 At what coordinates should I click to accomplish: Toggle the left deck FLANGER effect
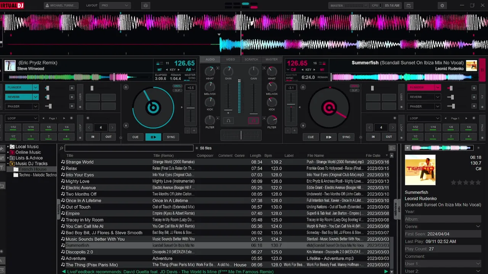pyautogui.click(x=19, y=88)
